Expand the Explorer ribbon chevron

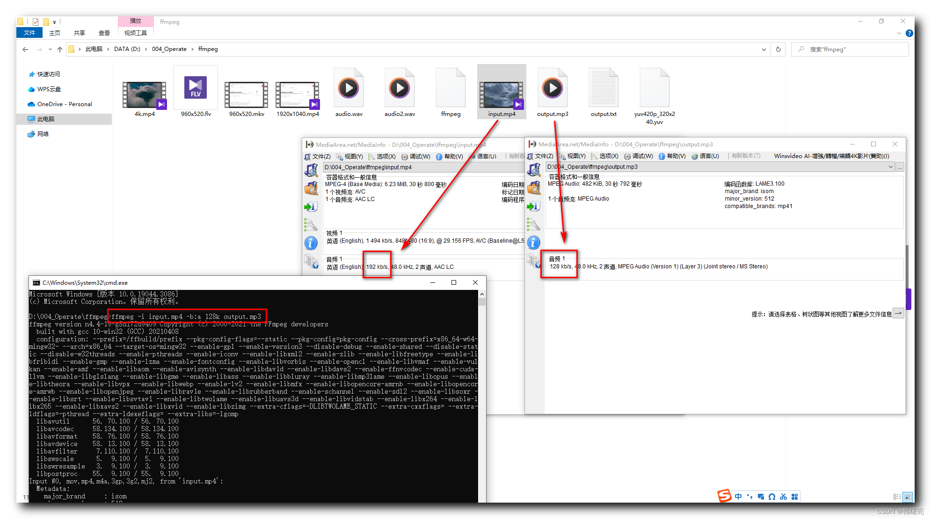click(899, 33)
